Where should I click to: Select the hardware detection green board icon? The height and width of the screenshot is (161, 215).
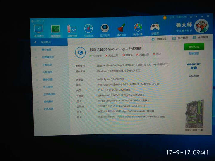(x=56, y=29)
